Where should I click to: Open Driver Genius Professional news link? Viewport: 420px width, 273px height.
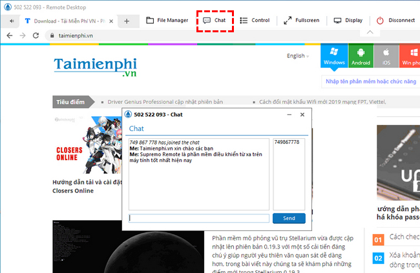tap(165, 102)
